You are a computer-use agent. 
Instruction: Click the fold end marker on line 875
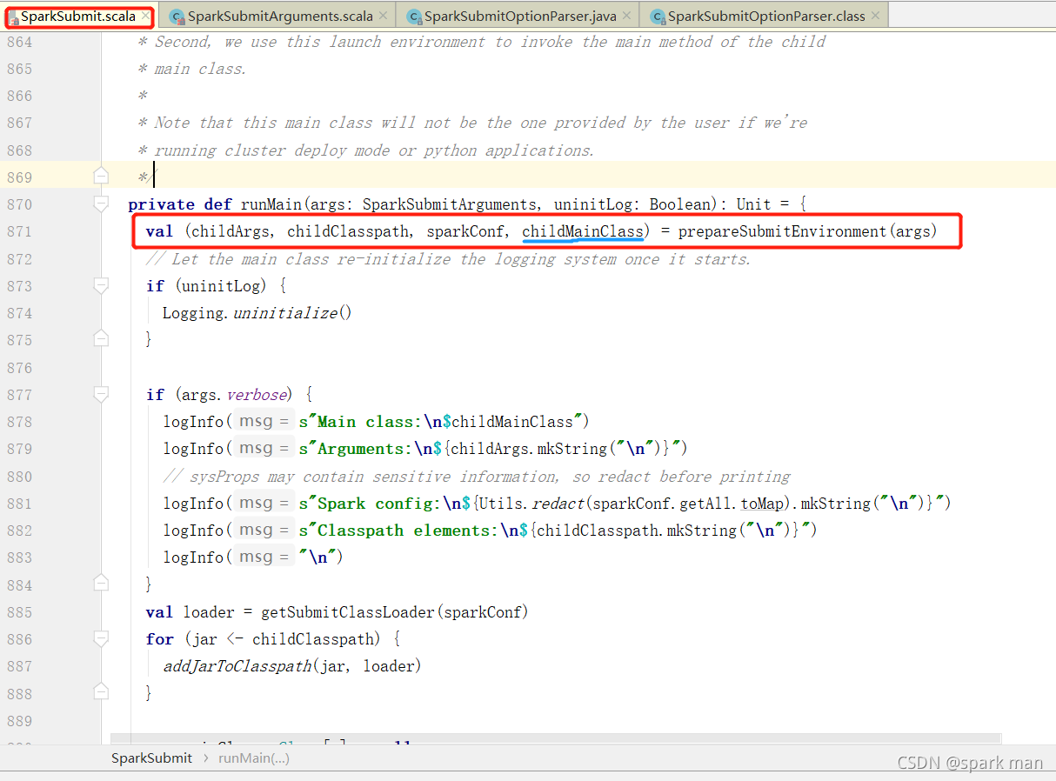(x=101, y=339)
